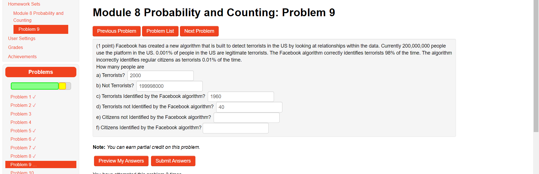Image resolution: width=539 pixels, height=174 pixels.
Task: Open Problem 3 from the sidebar
Action: click(x=21, y=114)
